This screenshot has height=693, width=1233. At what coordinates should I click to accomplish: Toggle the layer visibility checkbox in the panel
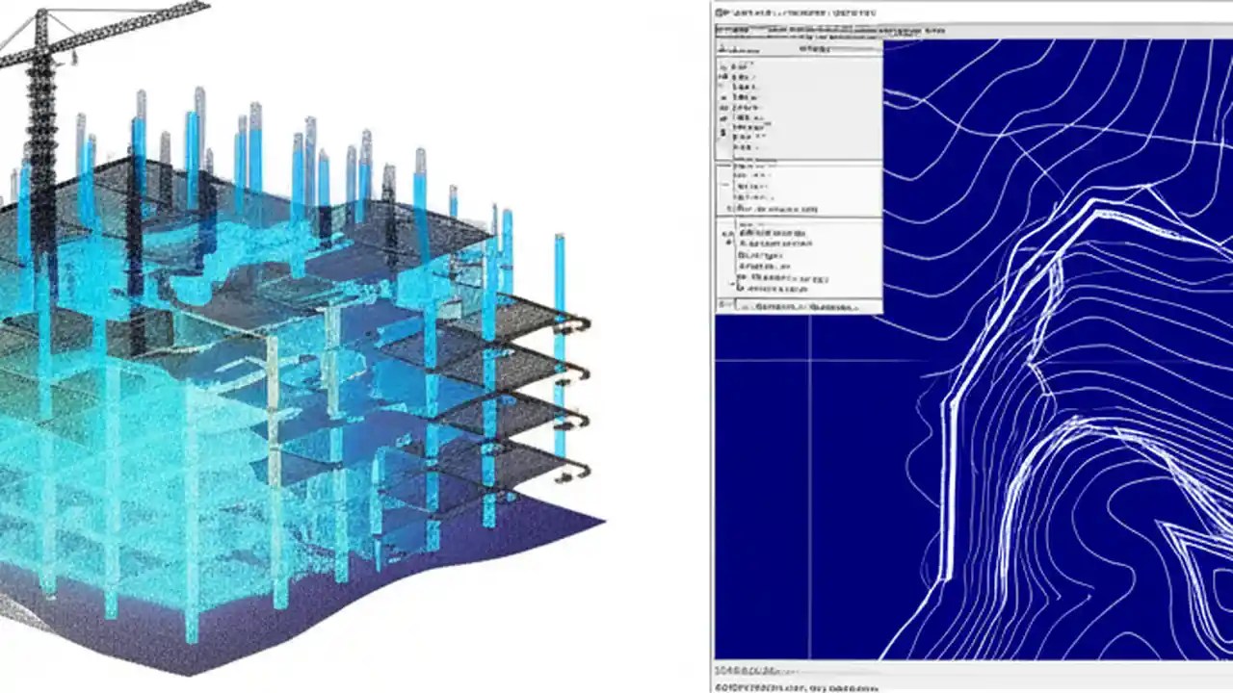[x=722, y=166]
